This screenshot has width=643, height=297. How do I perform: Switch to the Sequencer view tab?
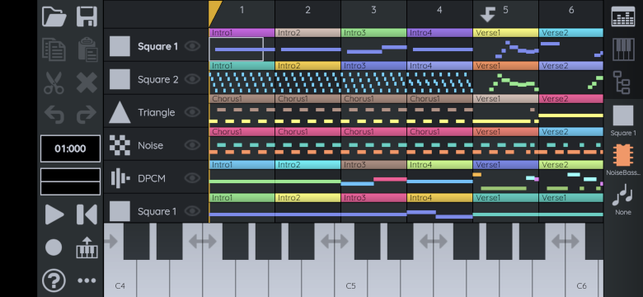coord(623,16)
